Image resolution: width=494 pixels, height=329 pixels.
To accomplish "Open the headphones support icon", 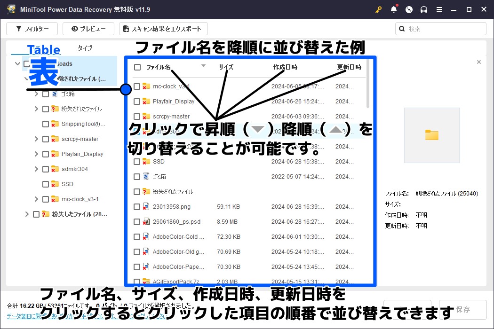I will tap(424, 9).
